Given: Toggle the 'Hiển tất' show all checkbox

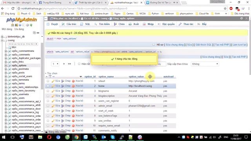Looking at the screenshot, I should point(79,64).
